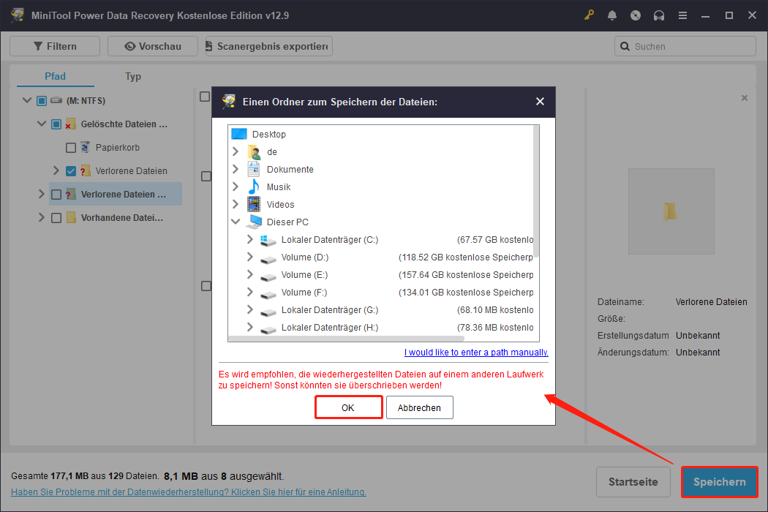Switch to the Typ tab

pyautogui.click(x=132, y=76)
